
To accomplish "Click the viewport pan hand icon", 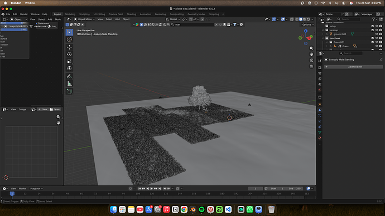I will pyautogui.click(x=311, y=54).
